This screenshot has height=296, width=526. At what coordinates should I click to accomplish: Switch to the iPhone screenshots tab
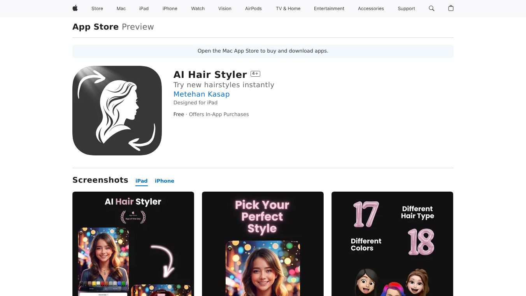point(165,181)
